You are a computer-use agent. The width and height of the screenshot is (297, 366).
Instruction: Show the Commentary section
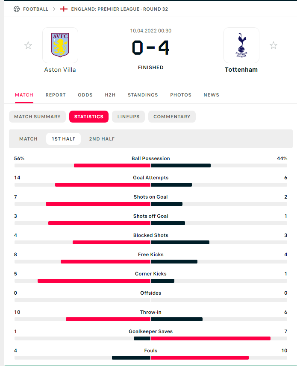coord(172,117)
